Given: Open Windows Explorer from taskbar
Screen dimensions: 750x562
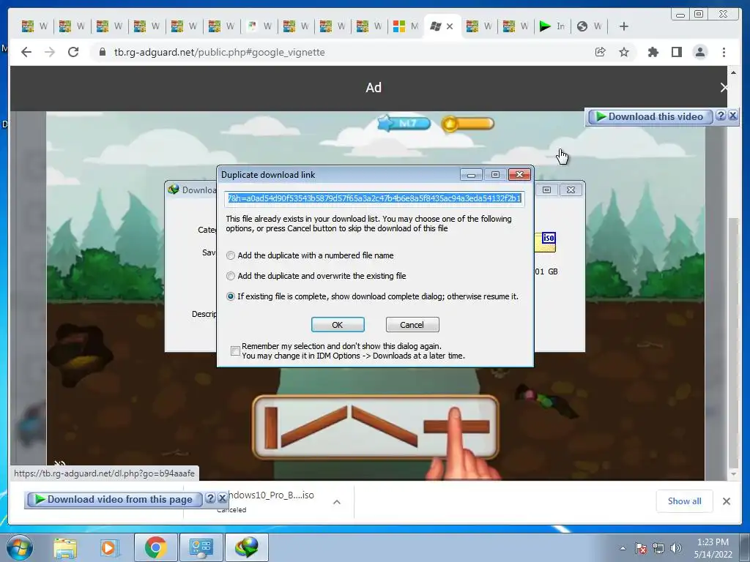Looking at the screenshot, I should (65, 547).
